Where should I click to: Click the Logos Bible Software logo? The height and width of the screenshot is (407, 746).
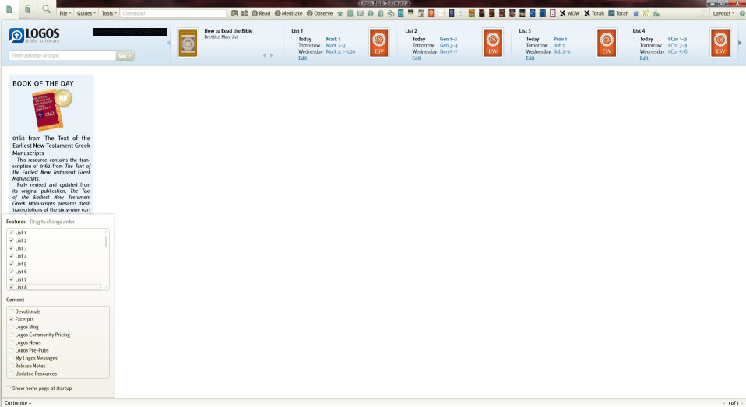click(x=34, y=36)
